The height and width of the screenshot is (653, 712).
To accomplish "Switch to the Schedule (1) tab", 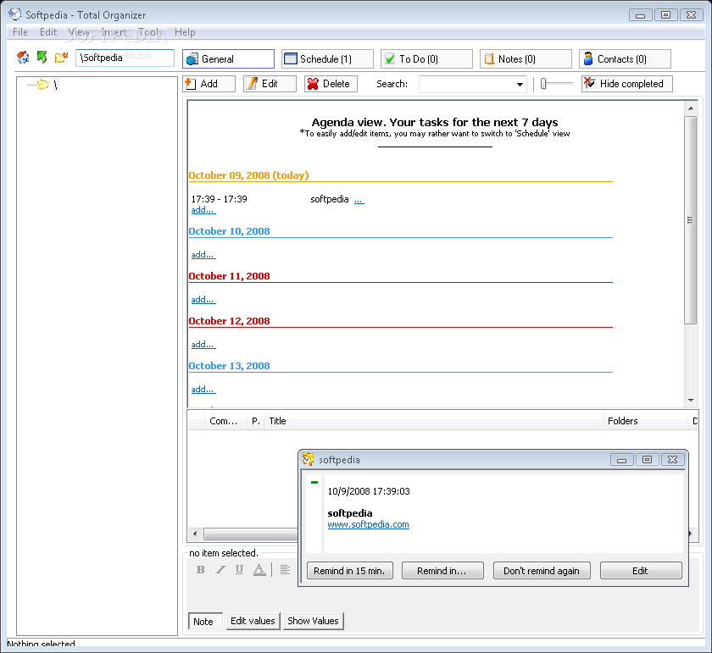I will pos(327,59).
